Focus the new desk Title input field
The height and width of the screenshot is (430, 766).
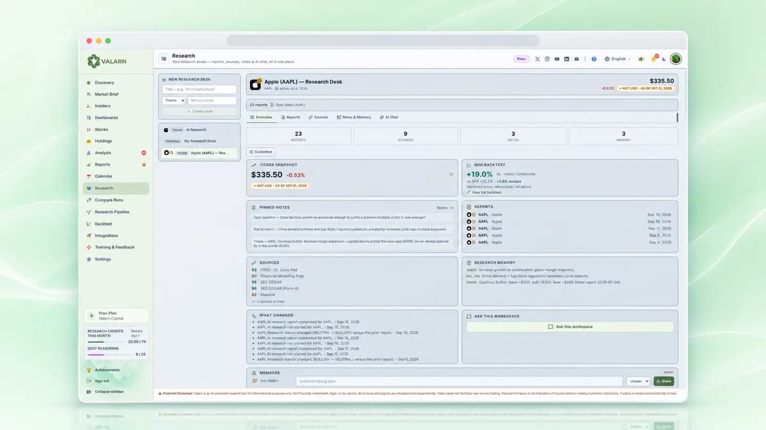tap(199, 90)
